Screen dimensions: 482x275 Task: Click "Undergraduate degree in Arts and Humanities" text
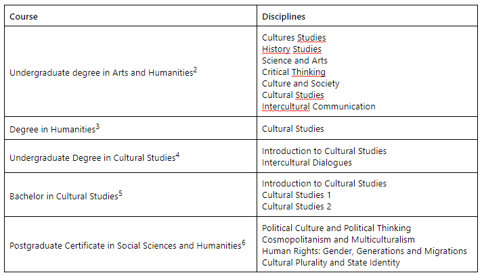point(101,73)
